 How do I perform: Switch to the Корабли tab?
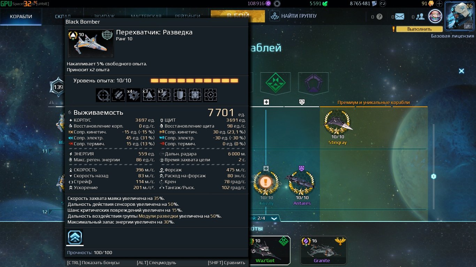21,16
